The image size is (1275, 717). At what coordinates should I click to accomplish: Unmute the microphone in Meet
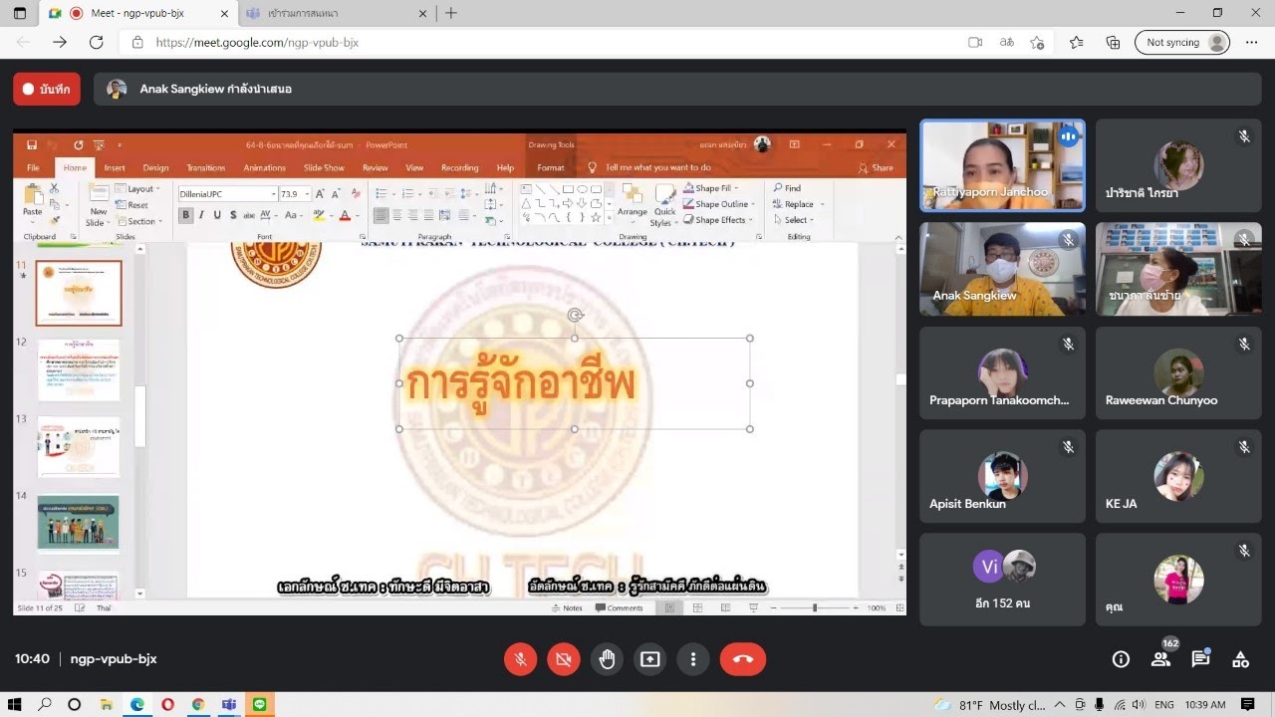519,659
